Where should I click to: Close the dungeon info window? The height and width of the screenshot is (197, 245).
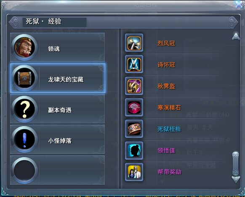pyautogui.click(x=240, y=4)
